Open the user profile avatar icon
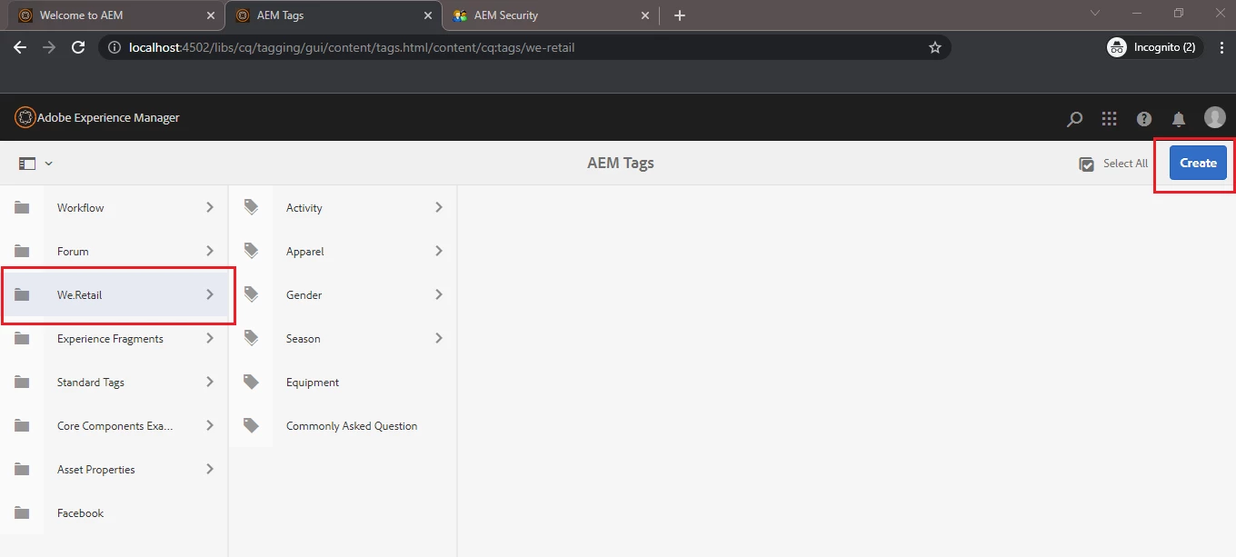1236x557 pixels. tap(1215, 117)
